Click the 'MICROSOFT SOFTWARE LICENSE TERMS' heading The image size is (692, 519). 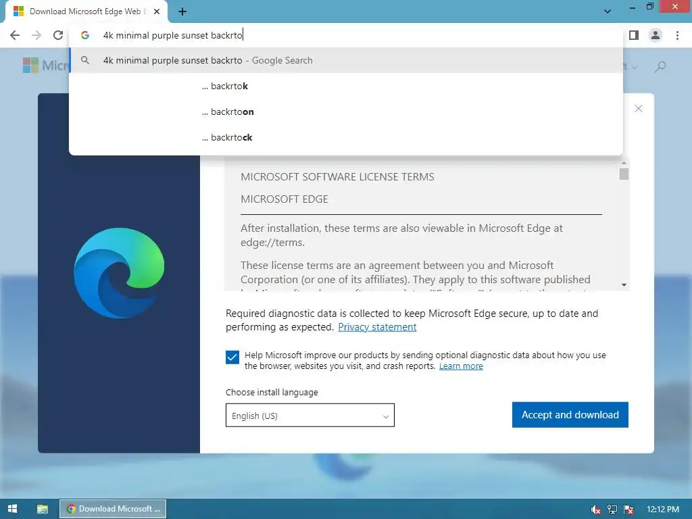pos(337,177)
